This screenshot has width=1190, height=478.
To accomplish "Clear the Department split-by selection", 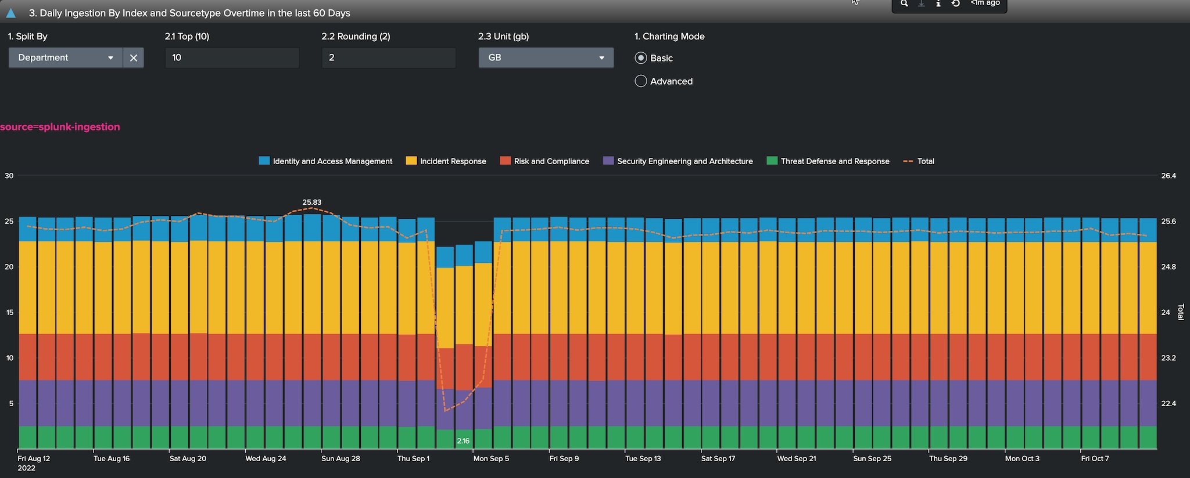I will coord(134,58).
